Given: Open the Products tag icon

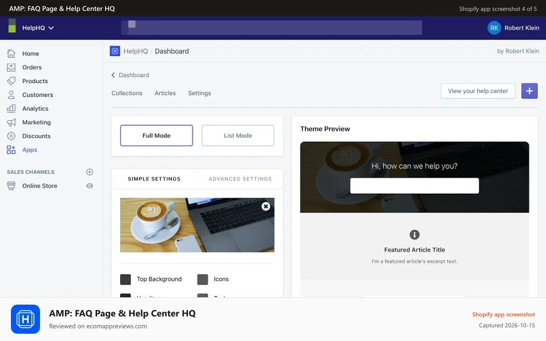Looking at the screenshot, I should point(11,81).
